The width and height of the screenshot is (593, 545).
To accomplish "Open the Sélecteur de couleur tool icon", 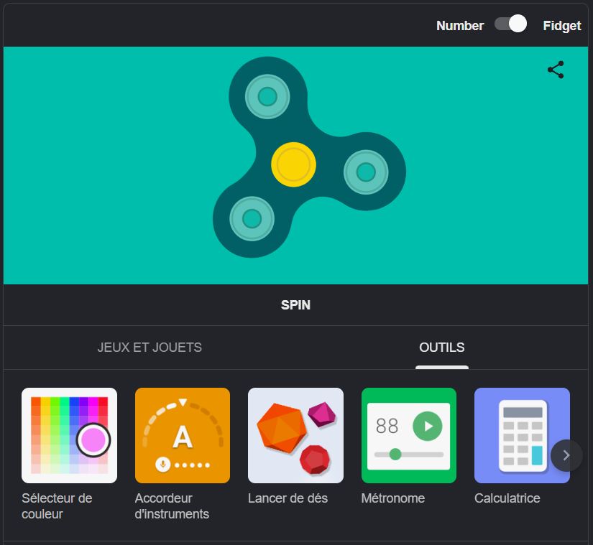I will (x=69, y=435).
